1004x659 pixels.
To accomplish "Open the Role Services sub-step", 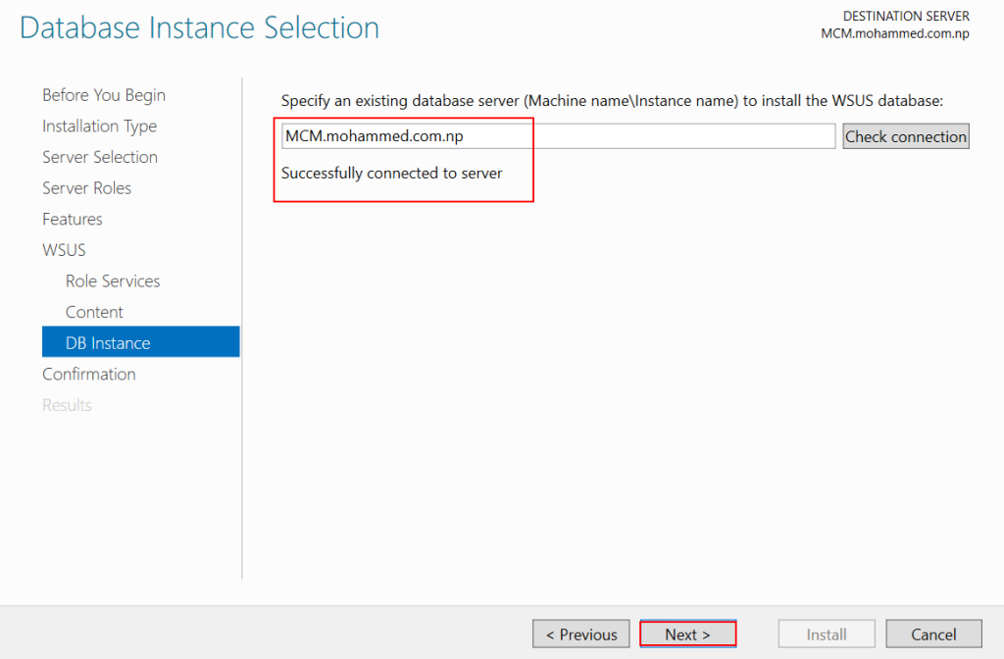I will 113,281.
